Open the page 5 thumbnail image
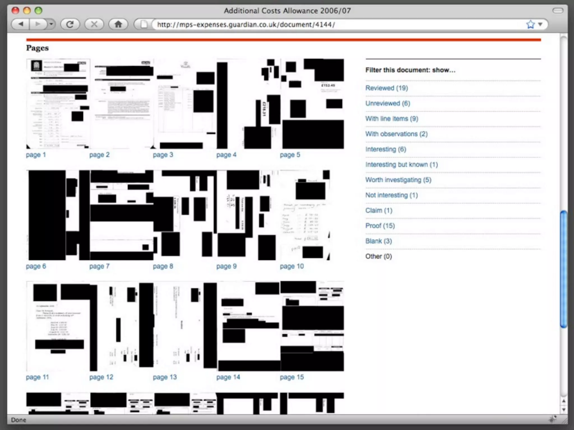Image resolution: width=574 pixels, height=430 pixels. point(312,104)
